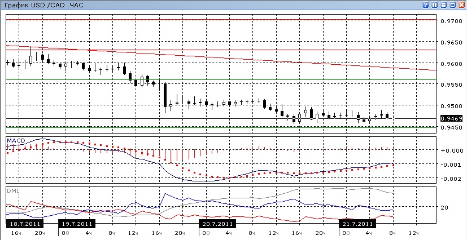Viewport: 467px width, 240px height.
Task: Click the +0.000 MACD scale value
Action: 452,150
